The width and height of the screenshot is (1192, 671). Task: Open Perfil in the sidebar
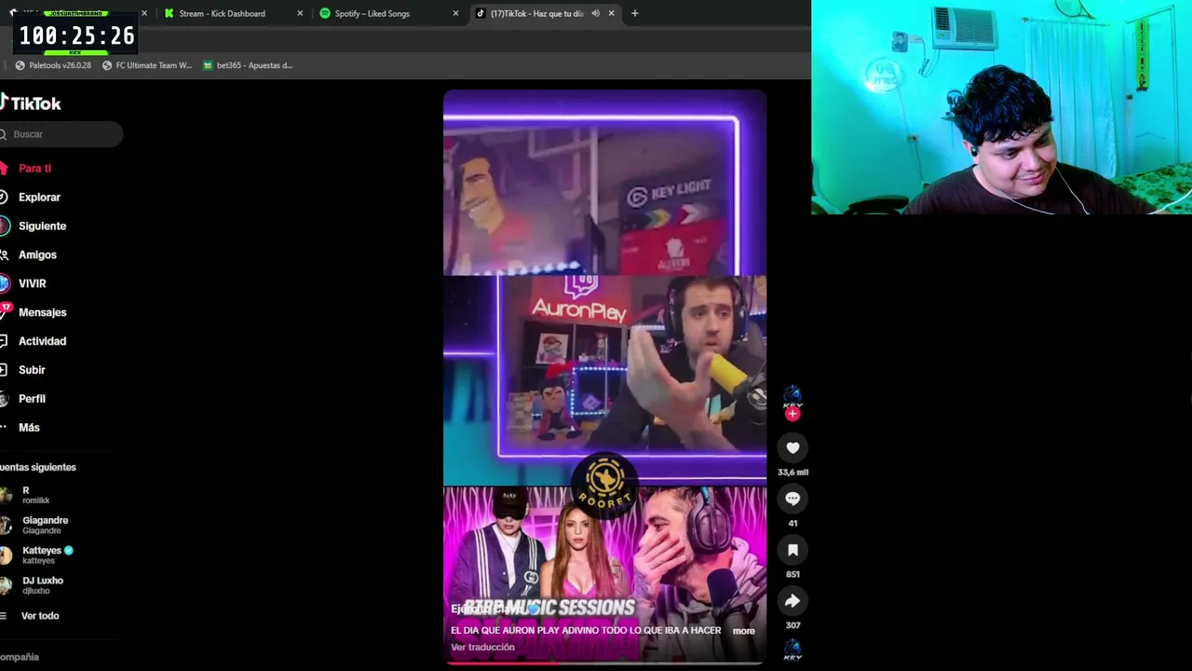click(32, 399)
